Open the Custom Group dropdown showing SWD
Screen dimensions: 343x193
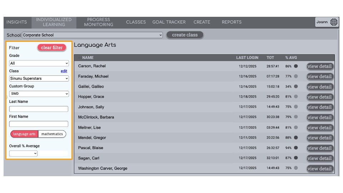click(39, 94)
